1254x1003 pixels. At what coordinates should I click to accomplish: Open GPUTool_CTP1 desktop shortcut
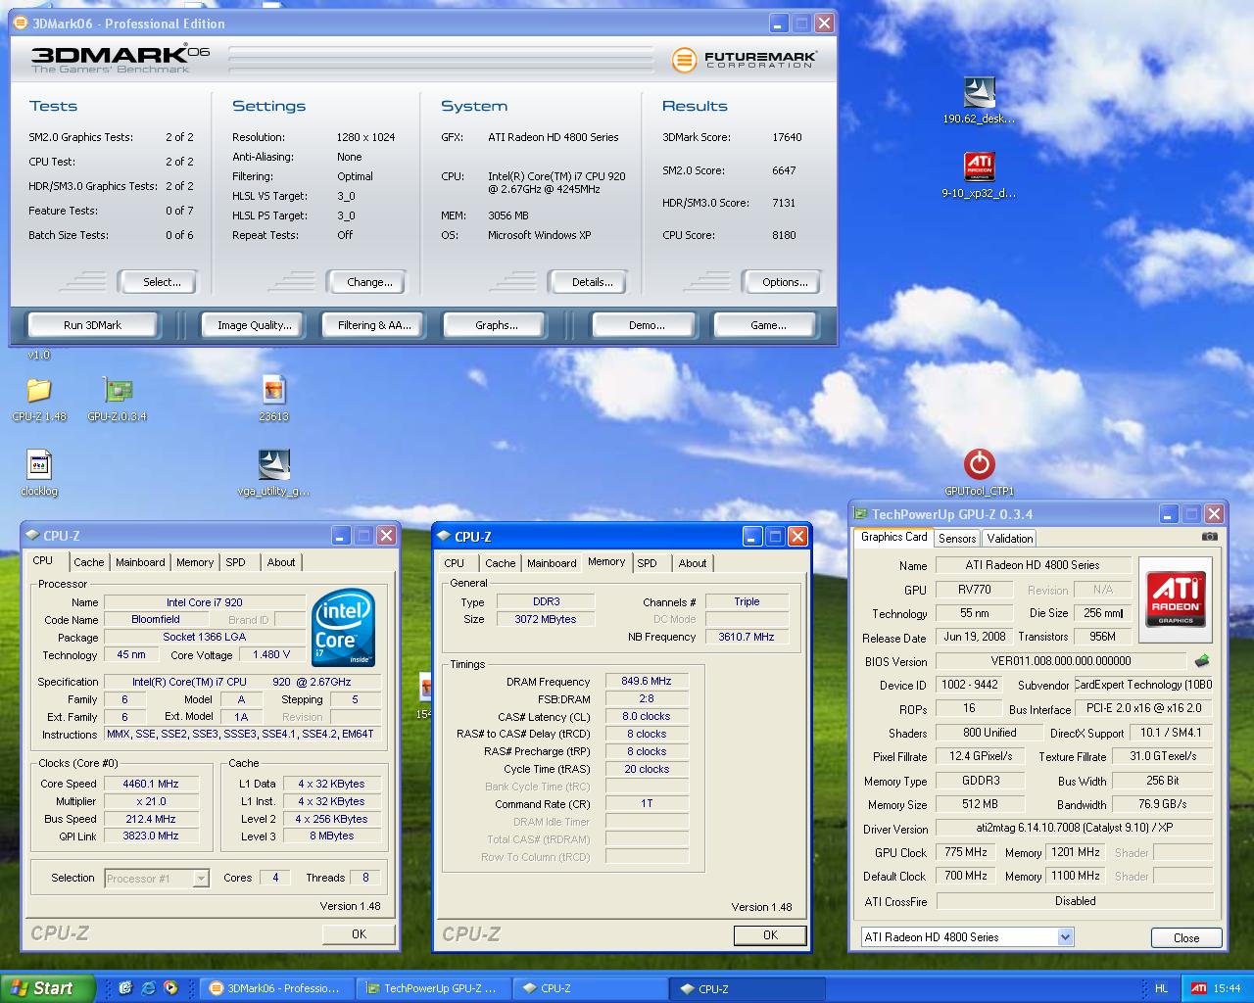point(979,464)
